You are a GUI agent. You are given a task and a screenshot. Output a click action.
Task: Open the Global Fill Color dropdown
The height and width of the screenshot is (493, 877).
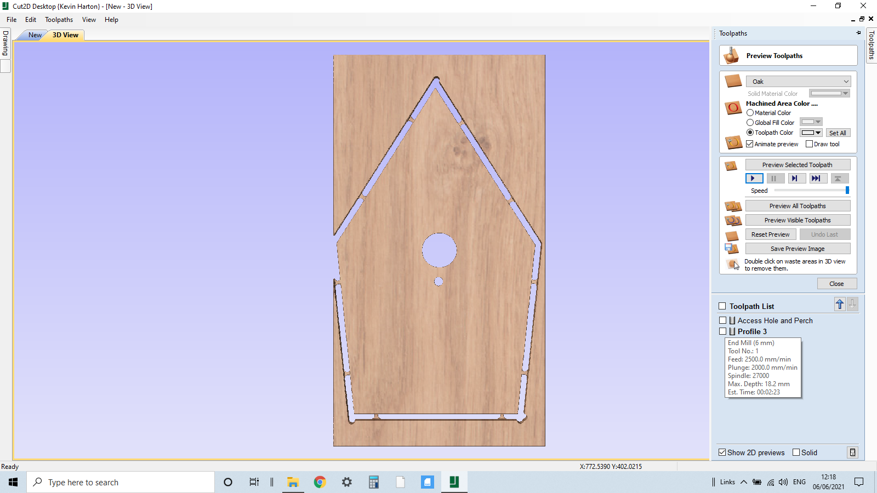tap(818, 122)
